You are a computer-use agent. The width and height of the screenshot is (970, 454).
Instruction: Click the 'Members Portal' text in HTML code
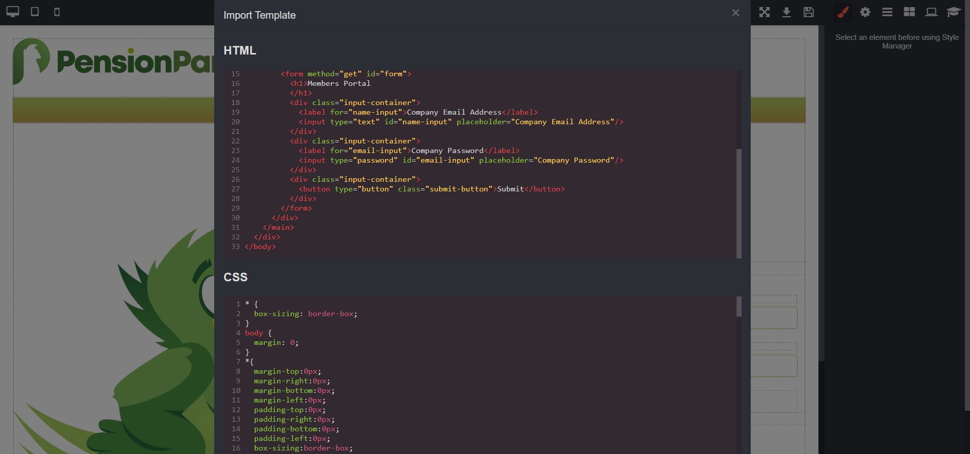(x=338, y=83)
